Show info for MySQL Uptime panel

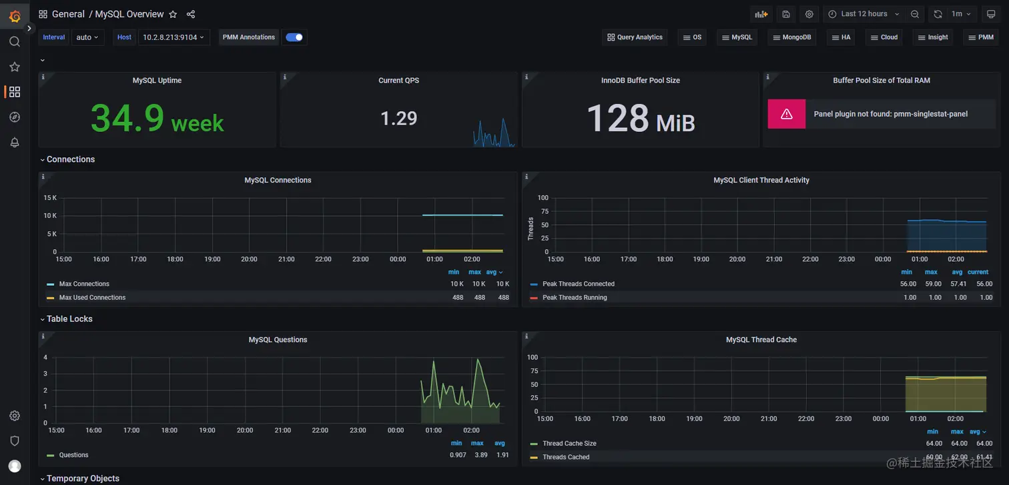(x=43, y=77)
